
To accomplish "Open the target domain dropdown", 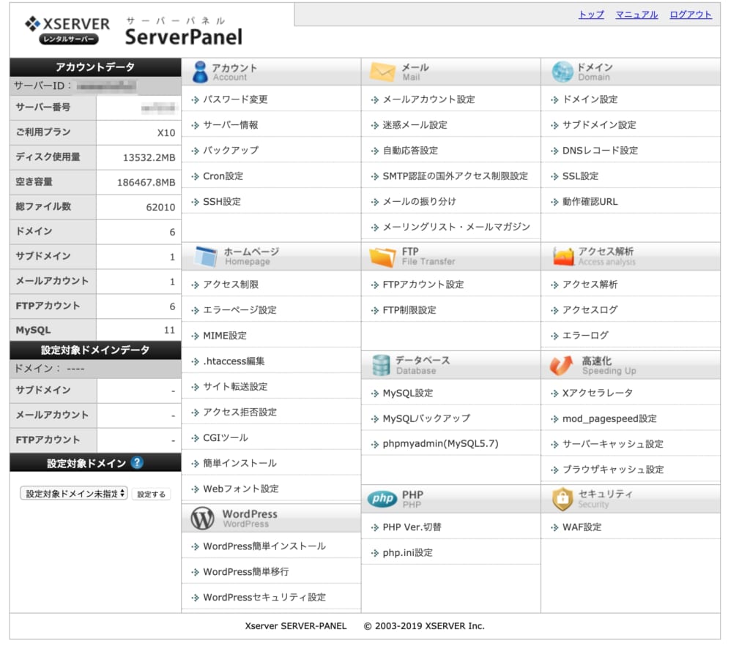I will [x=74, y=494].
